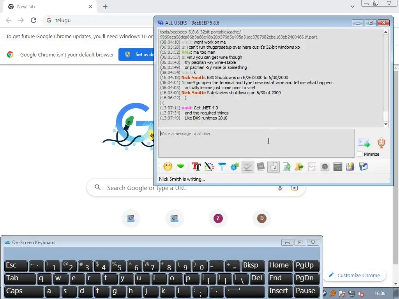
Task: Send the message with the green arrow button
Action: 364,142
